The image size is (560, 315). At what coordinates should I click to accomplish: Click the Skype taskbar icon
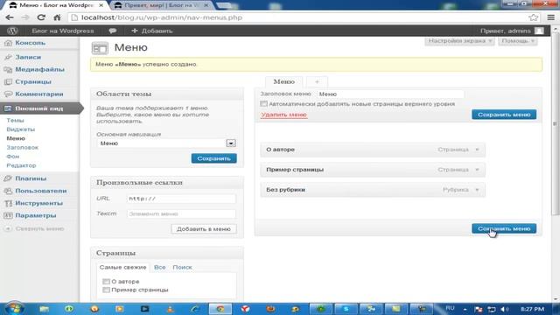(x=346, y=309)
